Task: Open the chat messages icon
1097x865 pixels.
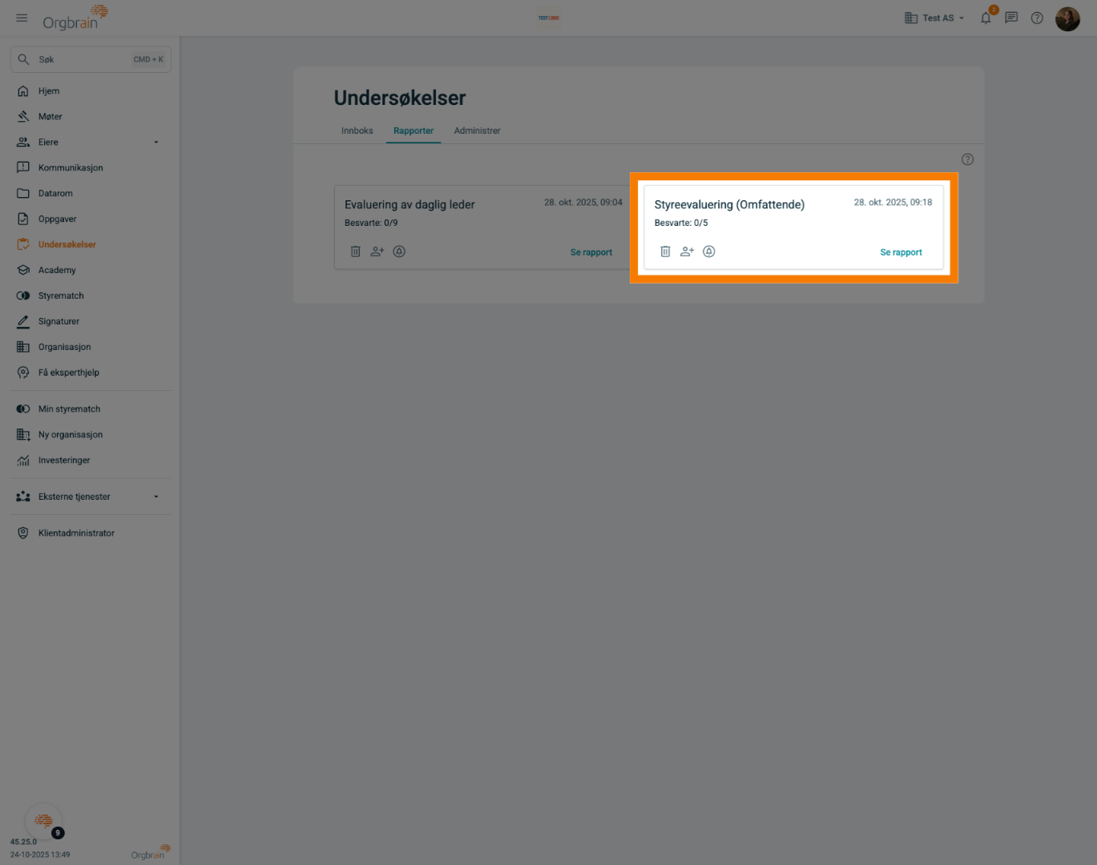Action: 1011,18
